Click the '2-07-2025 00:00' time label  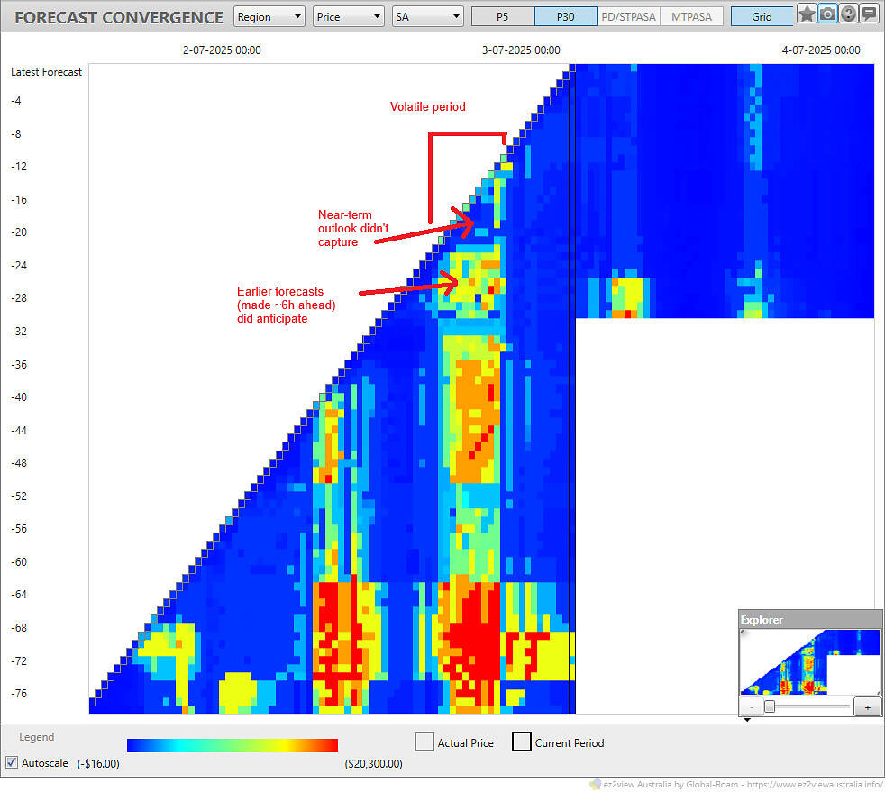[222, 50]
